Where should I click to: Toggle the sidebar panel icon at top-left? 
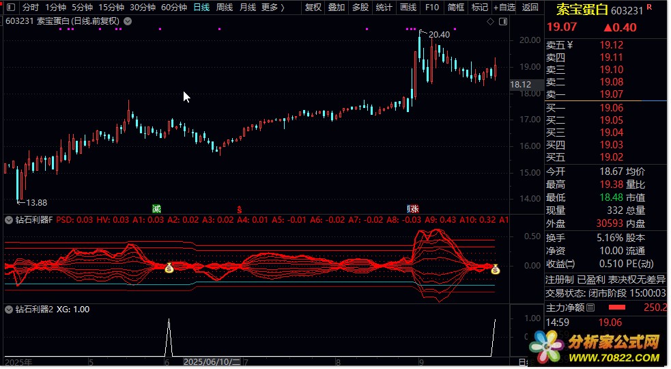coord(11,8)
